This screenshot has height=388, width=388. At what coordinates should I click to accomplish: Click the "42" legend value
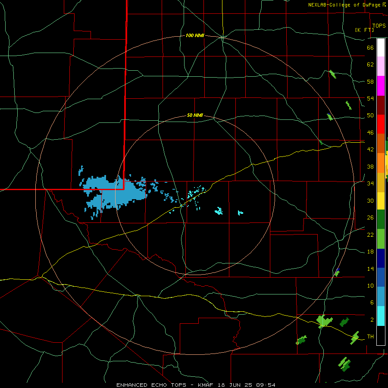pyautogui.click(x=370, y=149)
